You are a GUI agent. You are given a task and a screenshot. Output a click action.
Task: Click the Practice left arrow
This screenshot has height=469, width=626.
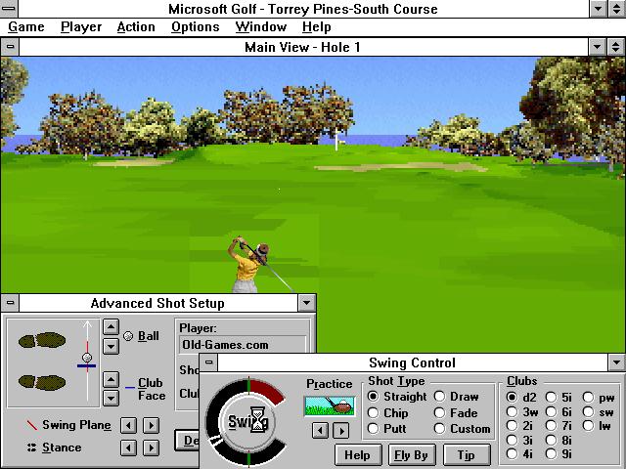coord(320,431)
